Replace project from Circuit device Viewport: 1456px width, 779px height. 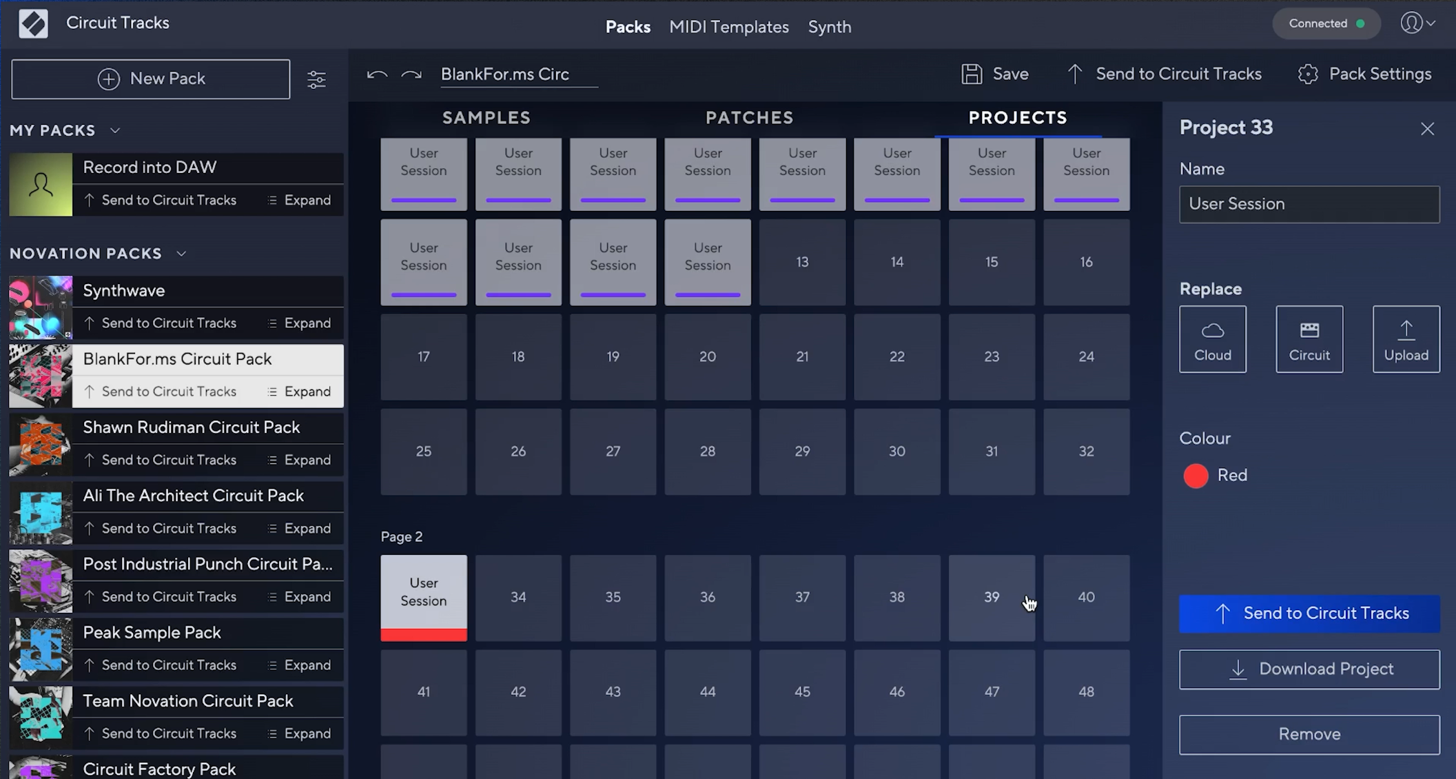pos(1309,339)
